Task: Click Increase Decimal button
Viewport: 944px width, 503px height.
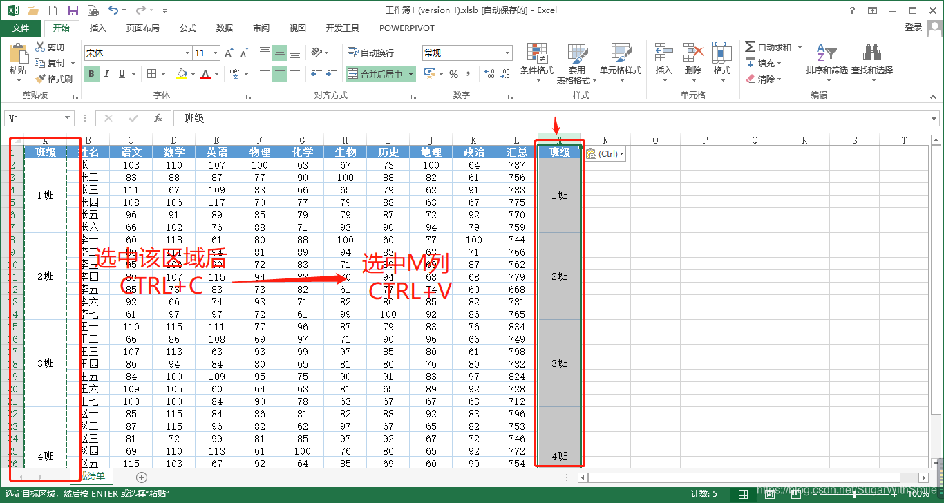Action: tap(489, 74)
